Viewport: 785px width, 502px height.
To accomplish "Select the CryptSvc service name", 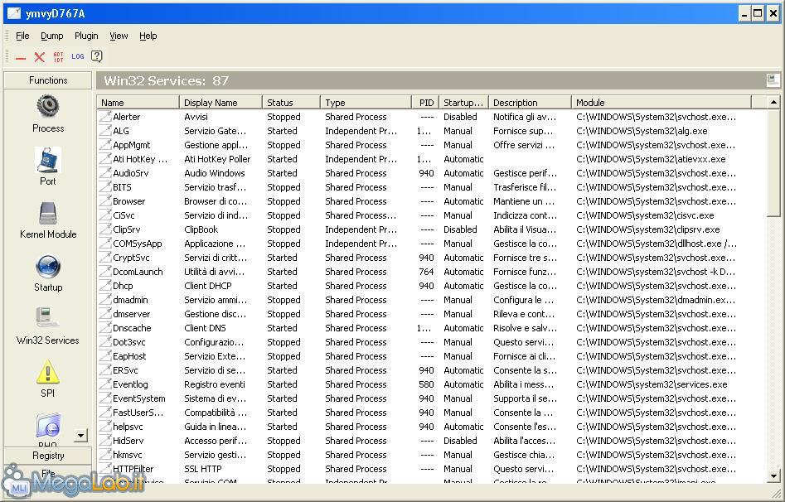I will [x=131, y=258].
